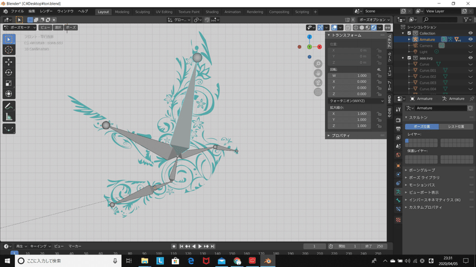Open the Scripting workspace tab
This screenshot has width=476, height=267.
coord(302,12)
